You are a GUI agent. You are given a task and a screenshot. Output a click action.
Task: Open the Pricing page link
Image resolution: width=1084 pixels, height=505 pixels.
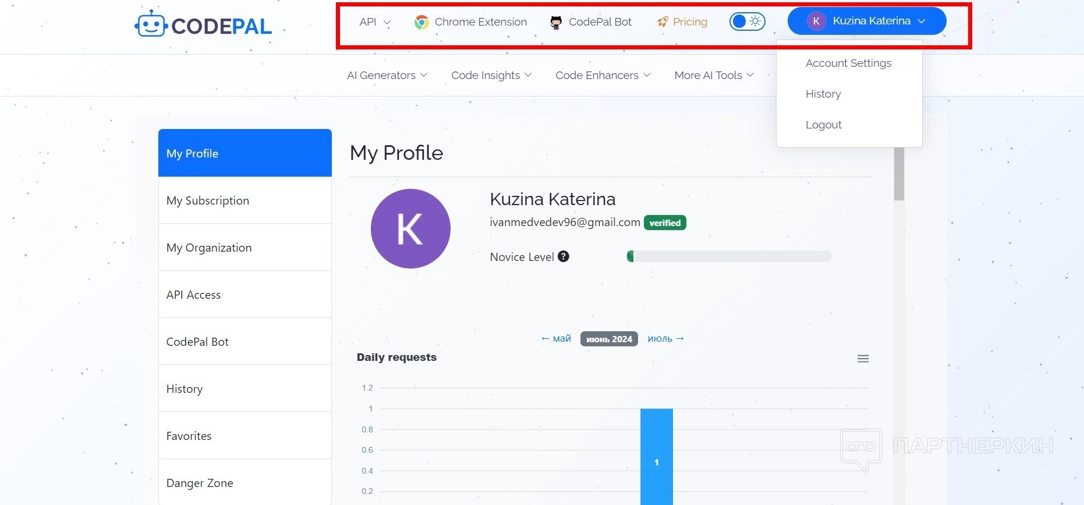[x=682, y=22]
